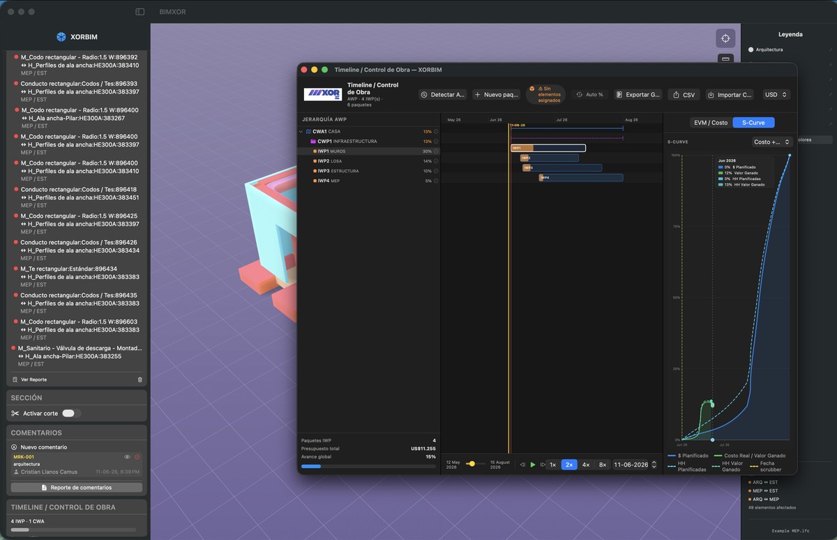Click the status circle icon on IWP3 row
Image resolution: width=837 pixels, height=540 pixels.
pos(436,171)
